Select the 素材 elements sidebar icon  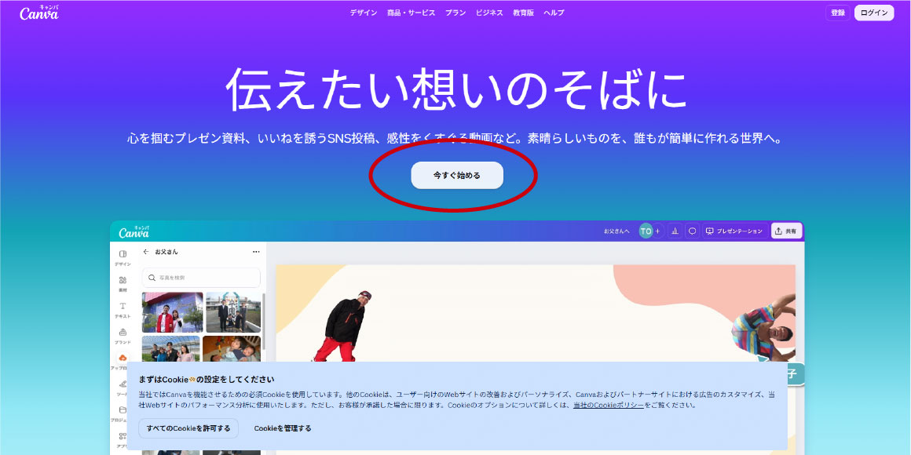coord(123,284)
